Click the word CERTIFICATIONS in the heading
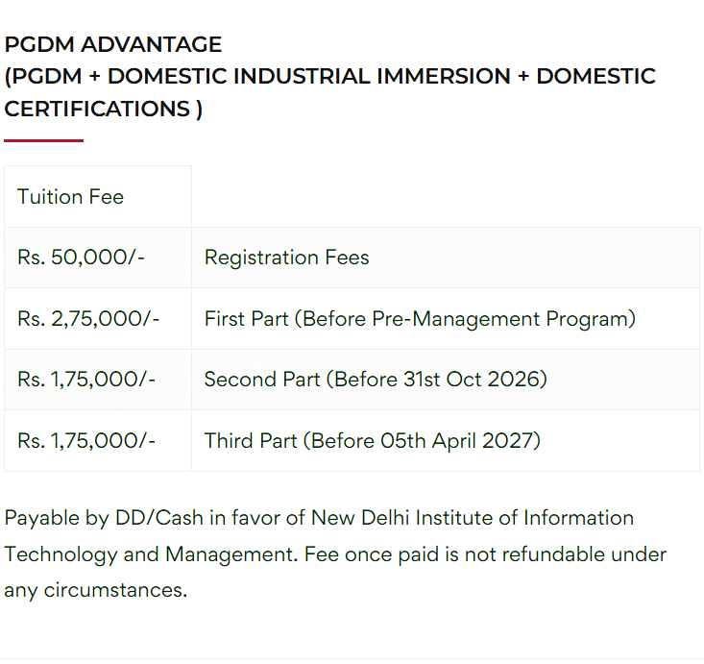The image size is (704, 664). point(97,109)
